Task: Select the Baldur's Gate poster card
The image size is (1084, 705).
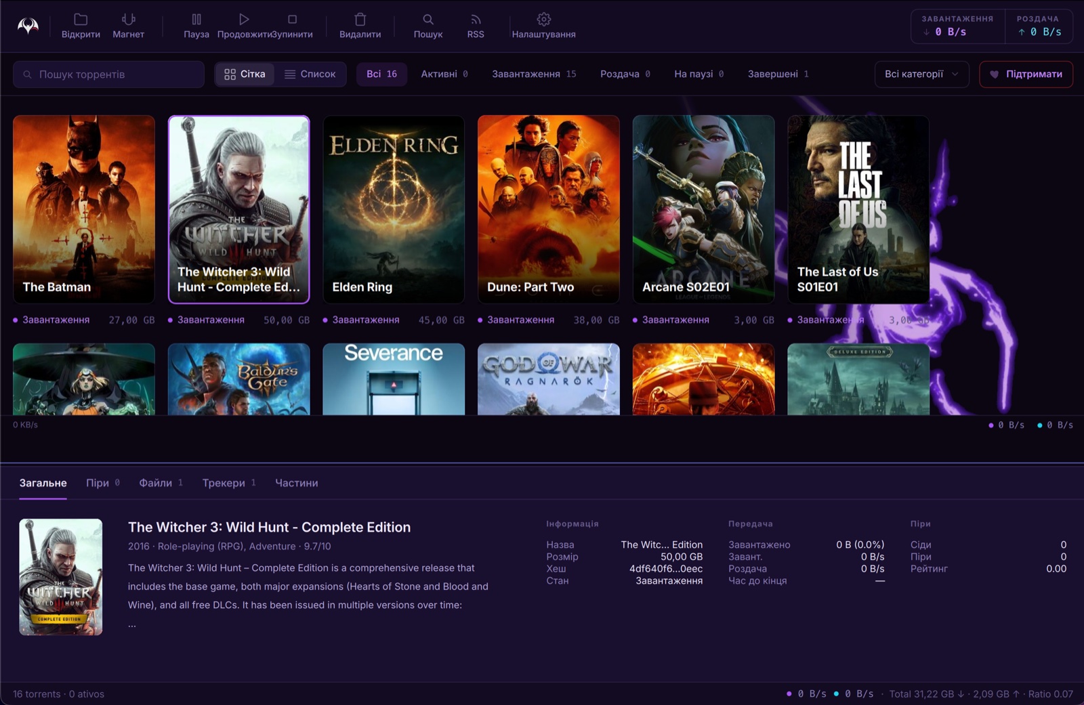Action: point(238,379)
